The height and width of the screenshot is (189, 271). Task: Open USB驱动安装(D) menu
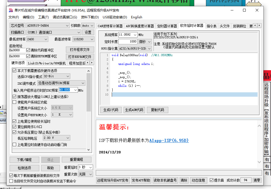tap(115, 17)
